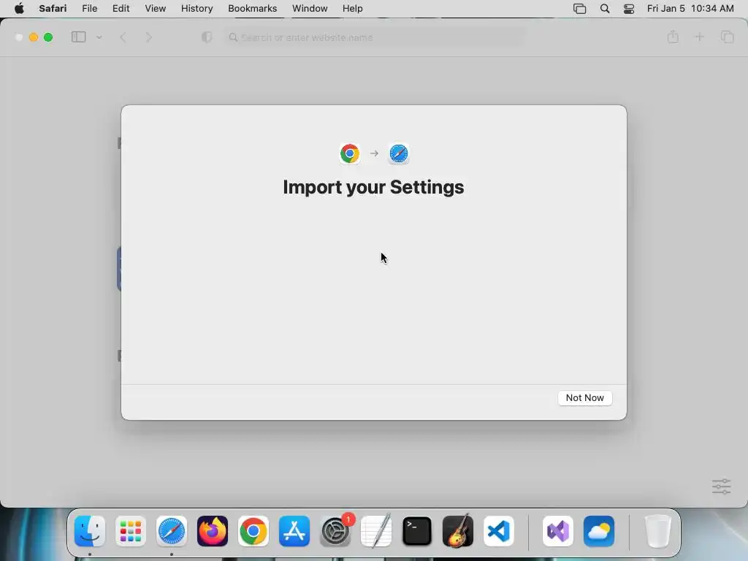Viewport: 748px width, 561px height.
Task: Open the Window menu
Action: click(x=310, y=9)
